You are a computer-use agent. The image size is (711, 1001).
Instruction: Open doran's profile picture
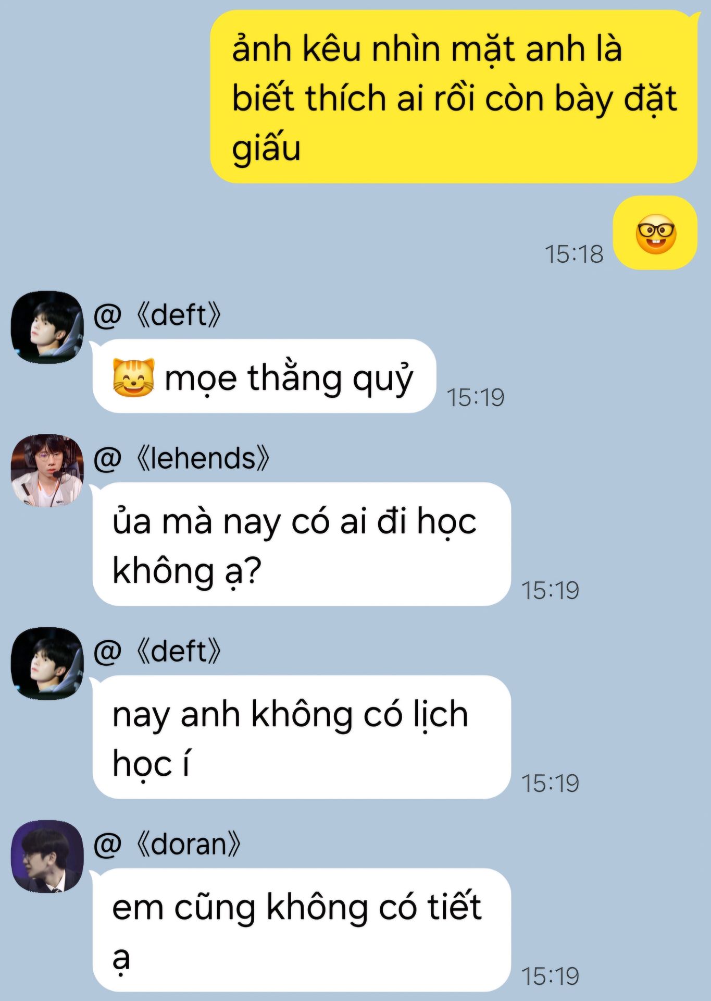(47, 856)
